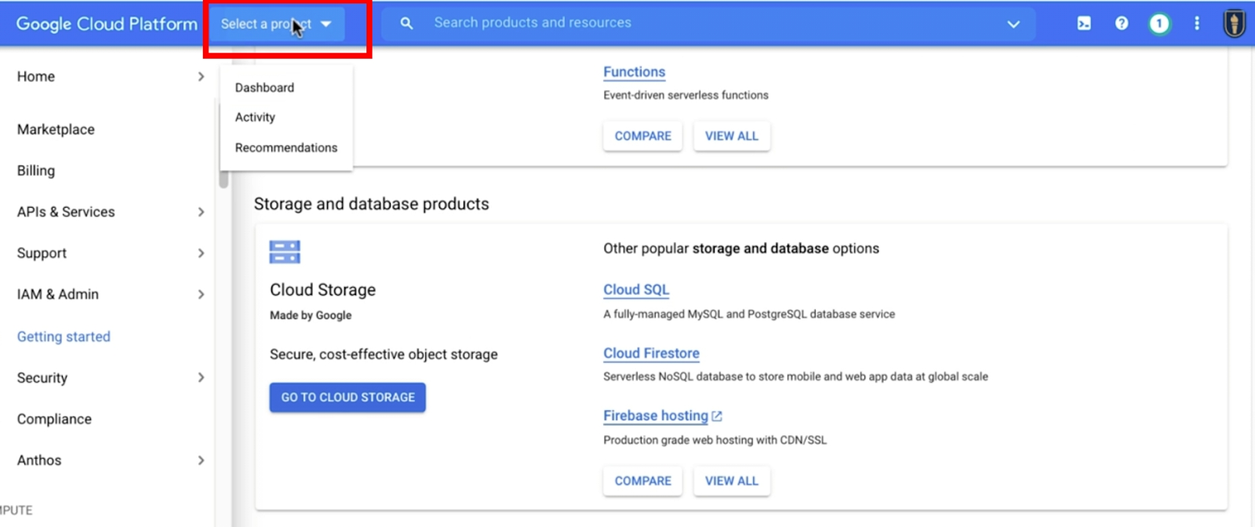Click the Google Cloud Platform logo
This screenshot has height=527, width=1255.
pyautogui.click(x=107, y=24)
